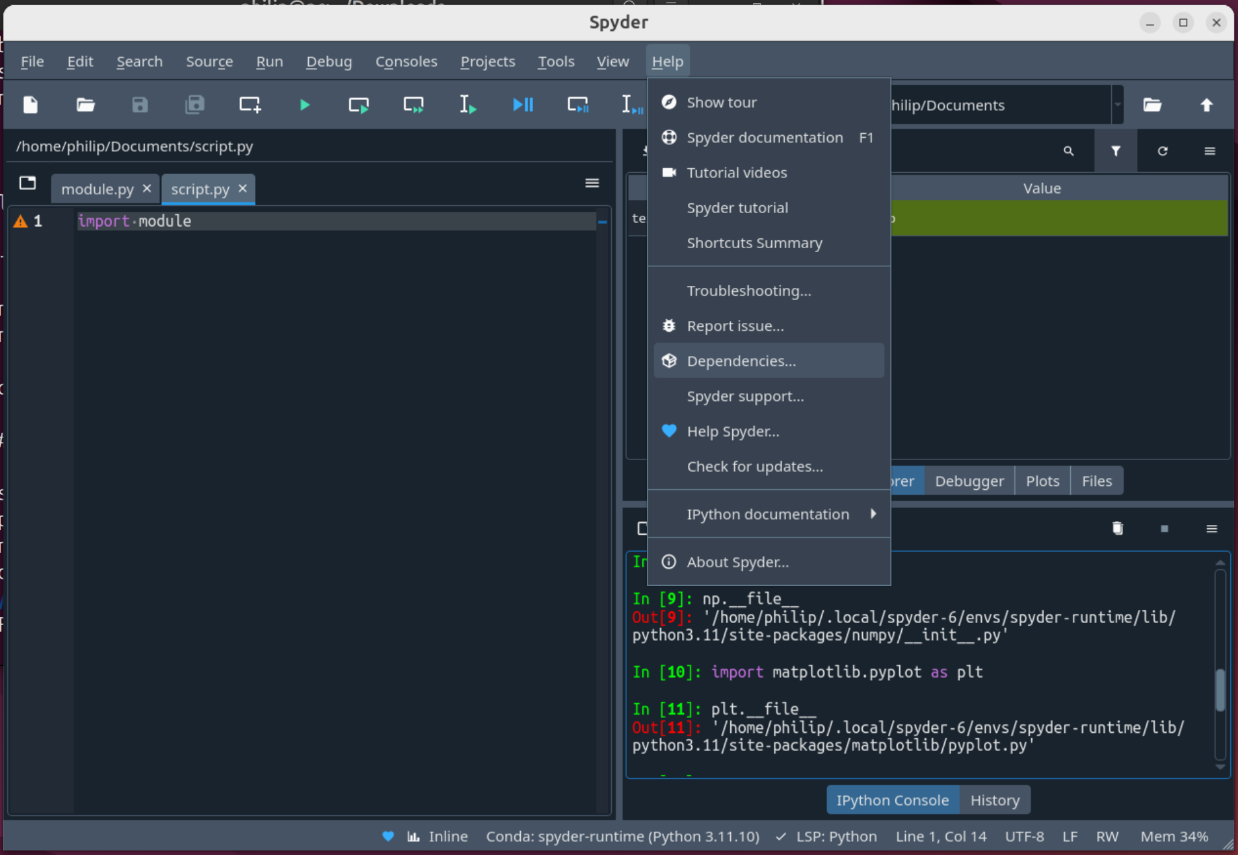Image resolution: width=1238 pixels, height=855 pixels.
Task: Switch to the Plots tab
Action: (1043, 481)
